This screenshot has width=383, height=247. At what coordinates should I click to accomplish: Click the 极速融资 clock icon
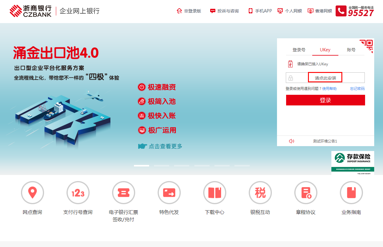142,87
